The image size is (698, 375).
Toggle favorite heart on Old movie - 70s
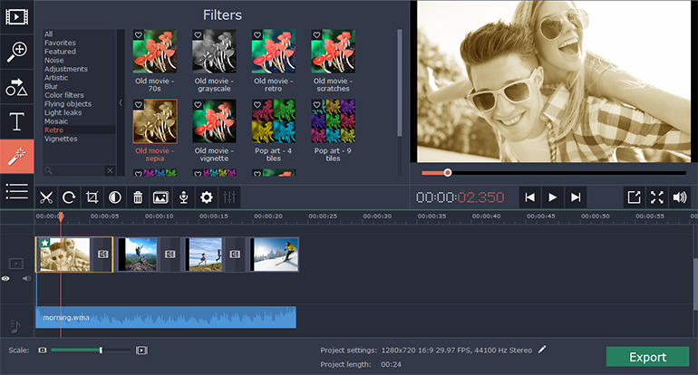(x=139, y=34)
